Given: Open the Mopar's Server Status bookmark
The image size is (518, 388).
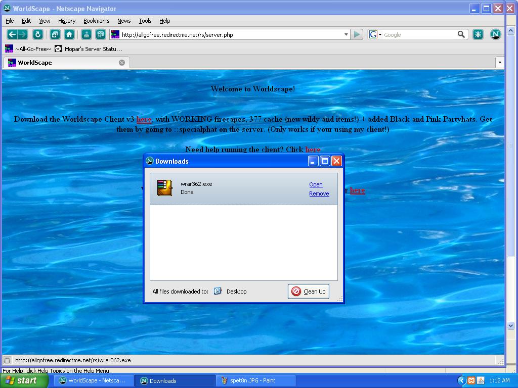Looking at the screenshot, I should (x=88, y=49).
